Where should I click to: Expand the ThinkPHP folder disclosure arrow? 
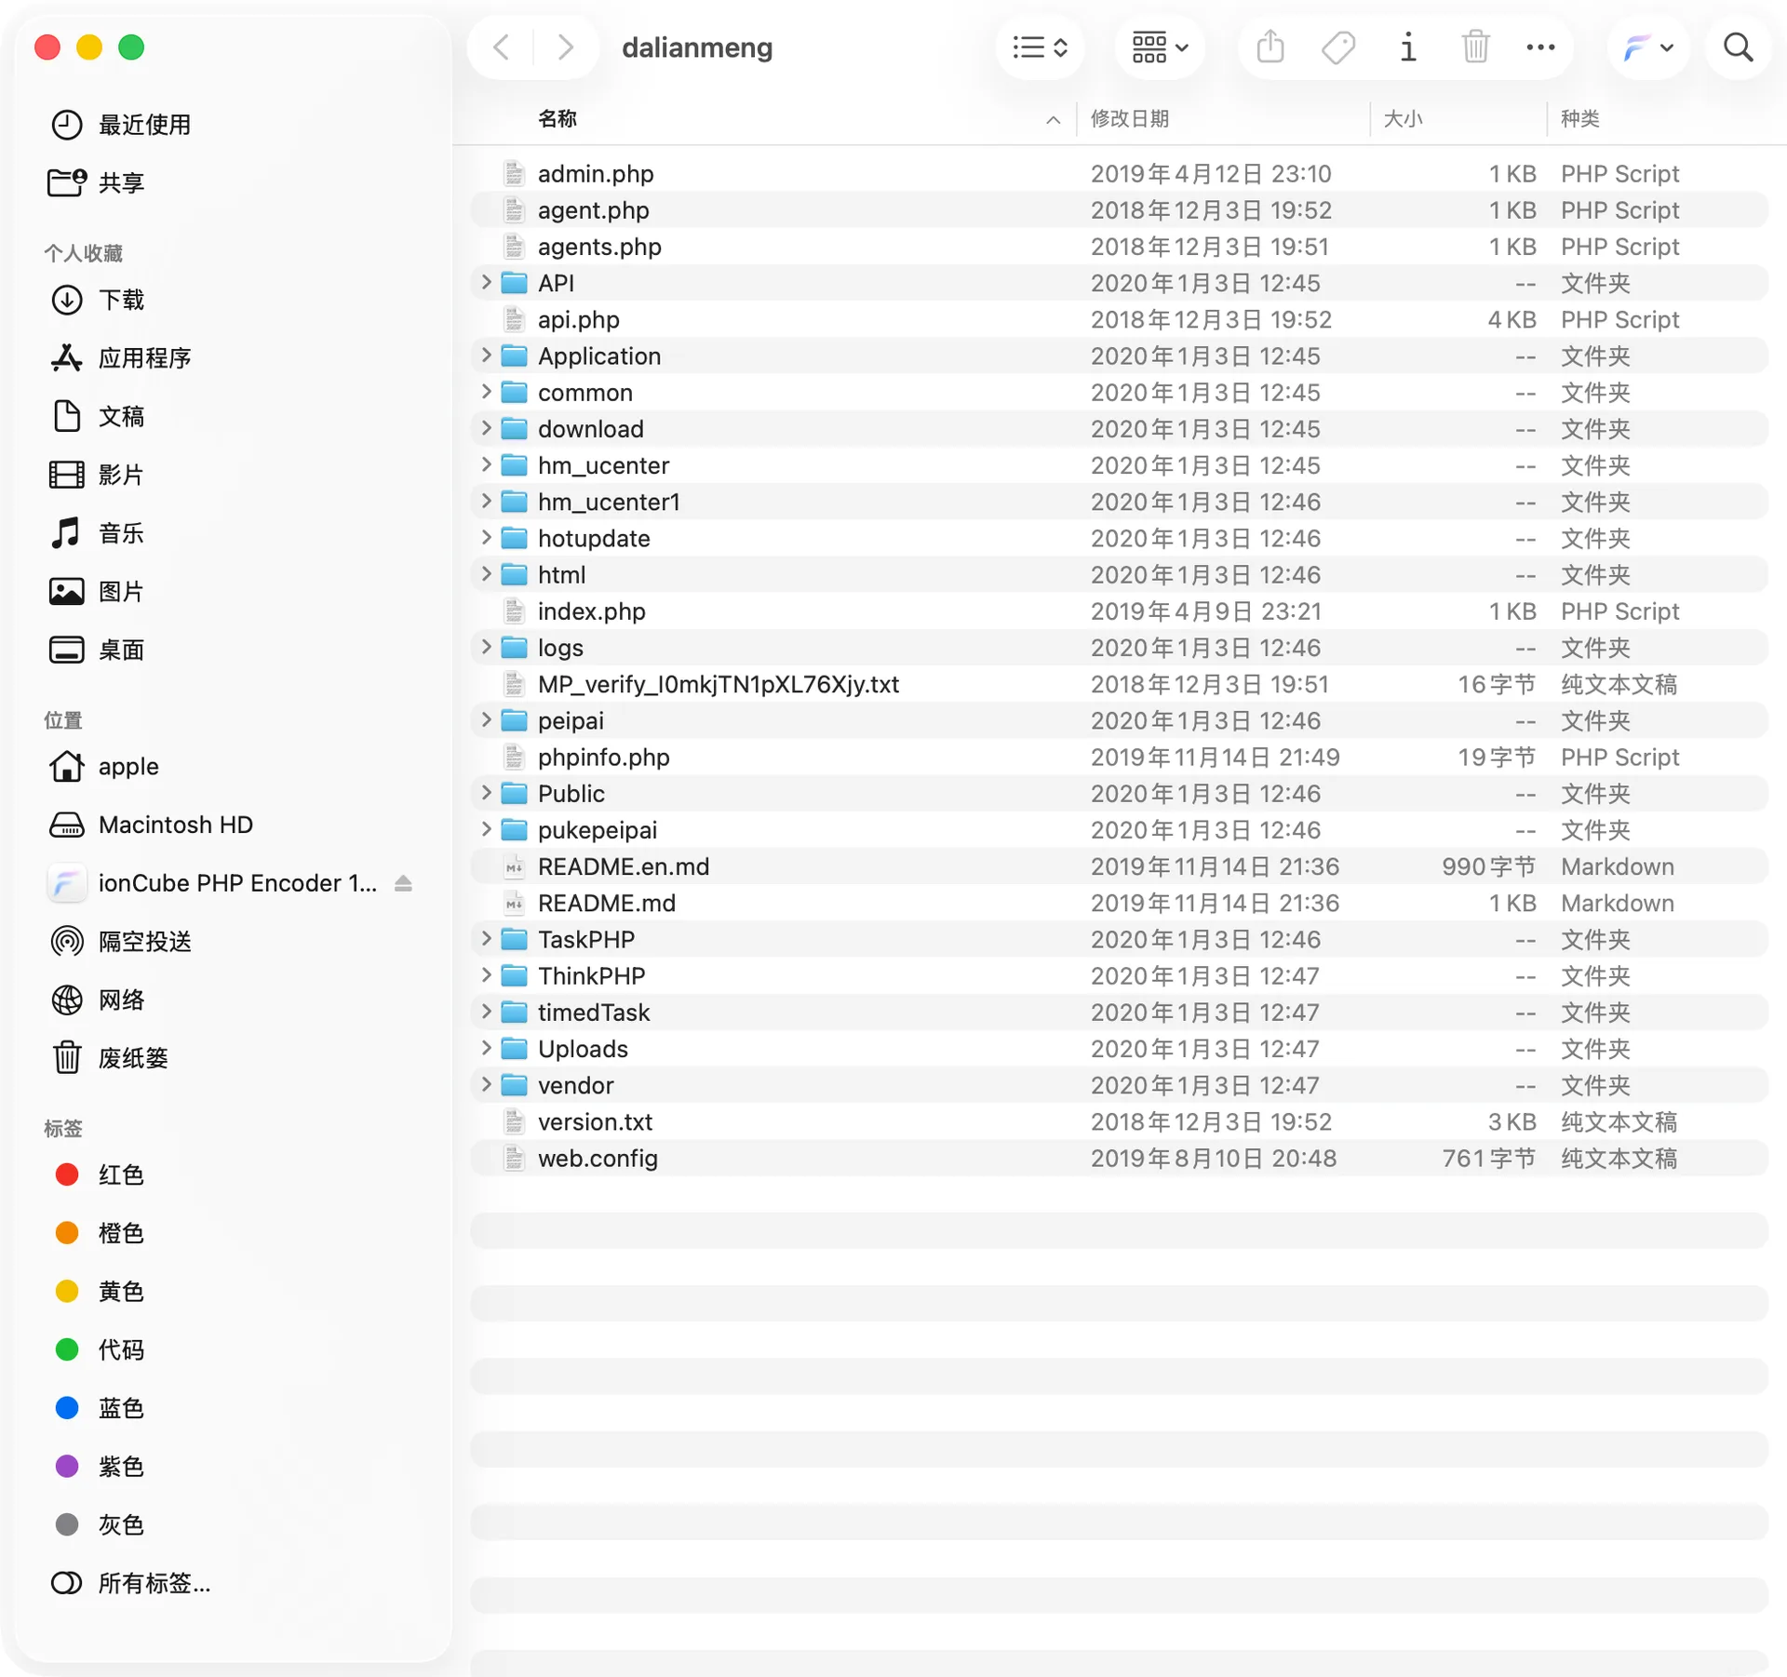point(486,975)
